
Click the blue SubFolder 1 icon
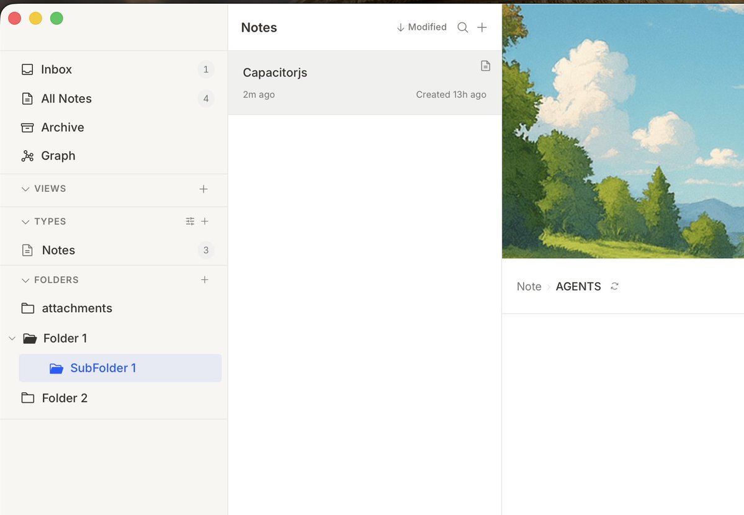coord(56,369)
